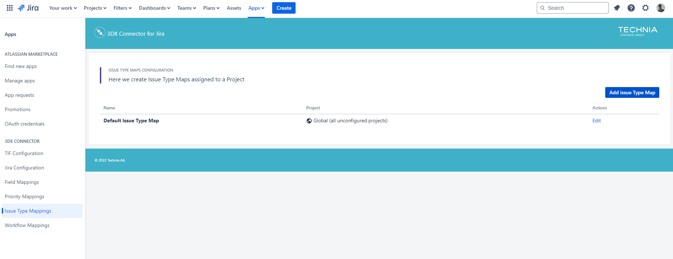The height and width of the screenshot is (259, 673).
Task: Open the Assets menu item
Action: pyautogui.click(x=234, y=8)
